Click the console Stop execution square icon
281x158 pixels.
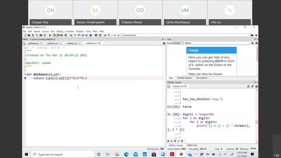coord(248,86)
